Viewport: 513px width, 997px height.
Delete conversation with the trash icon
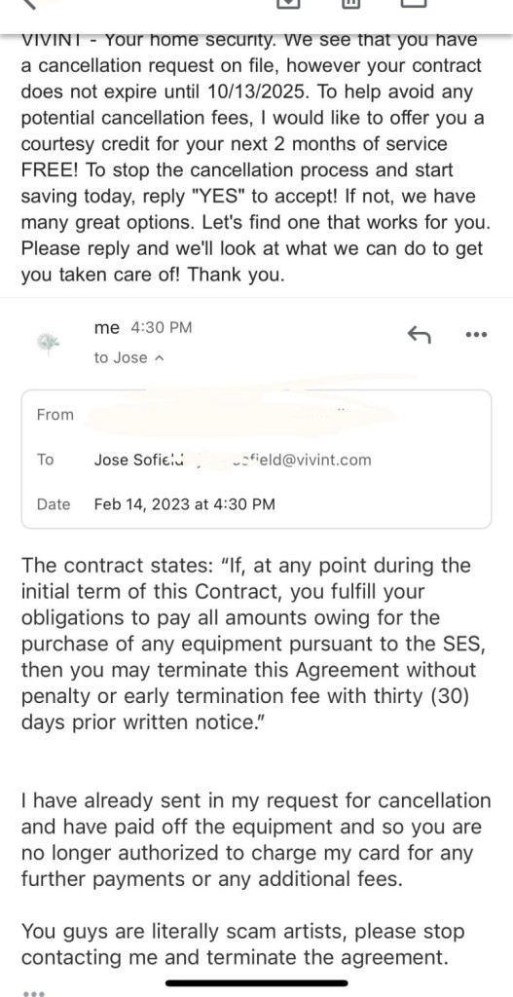coord(350,3)
